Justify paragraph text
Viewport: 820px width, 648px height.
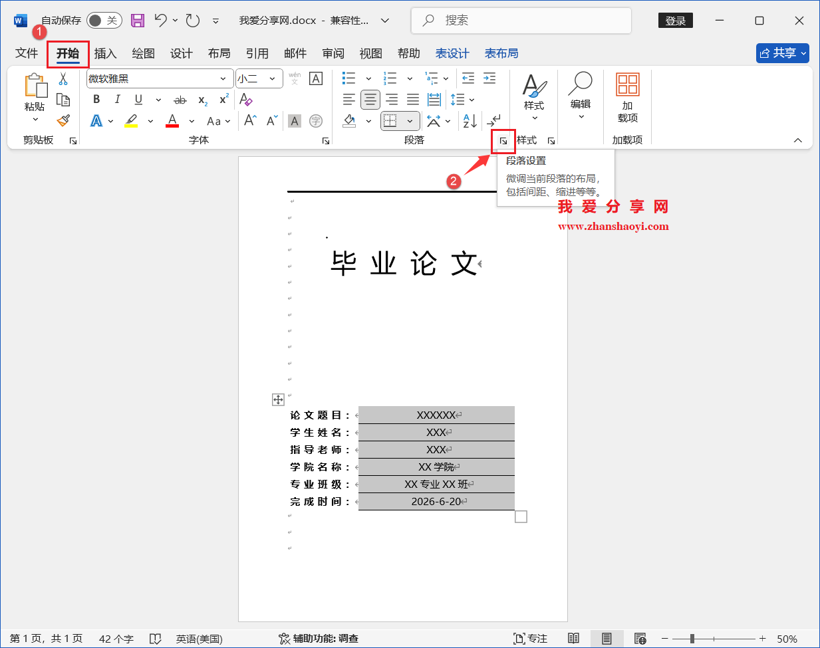pos(413,100)
